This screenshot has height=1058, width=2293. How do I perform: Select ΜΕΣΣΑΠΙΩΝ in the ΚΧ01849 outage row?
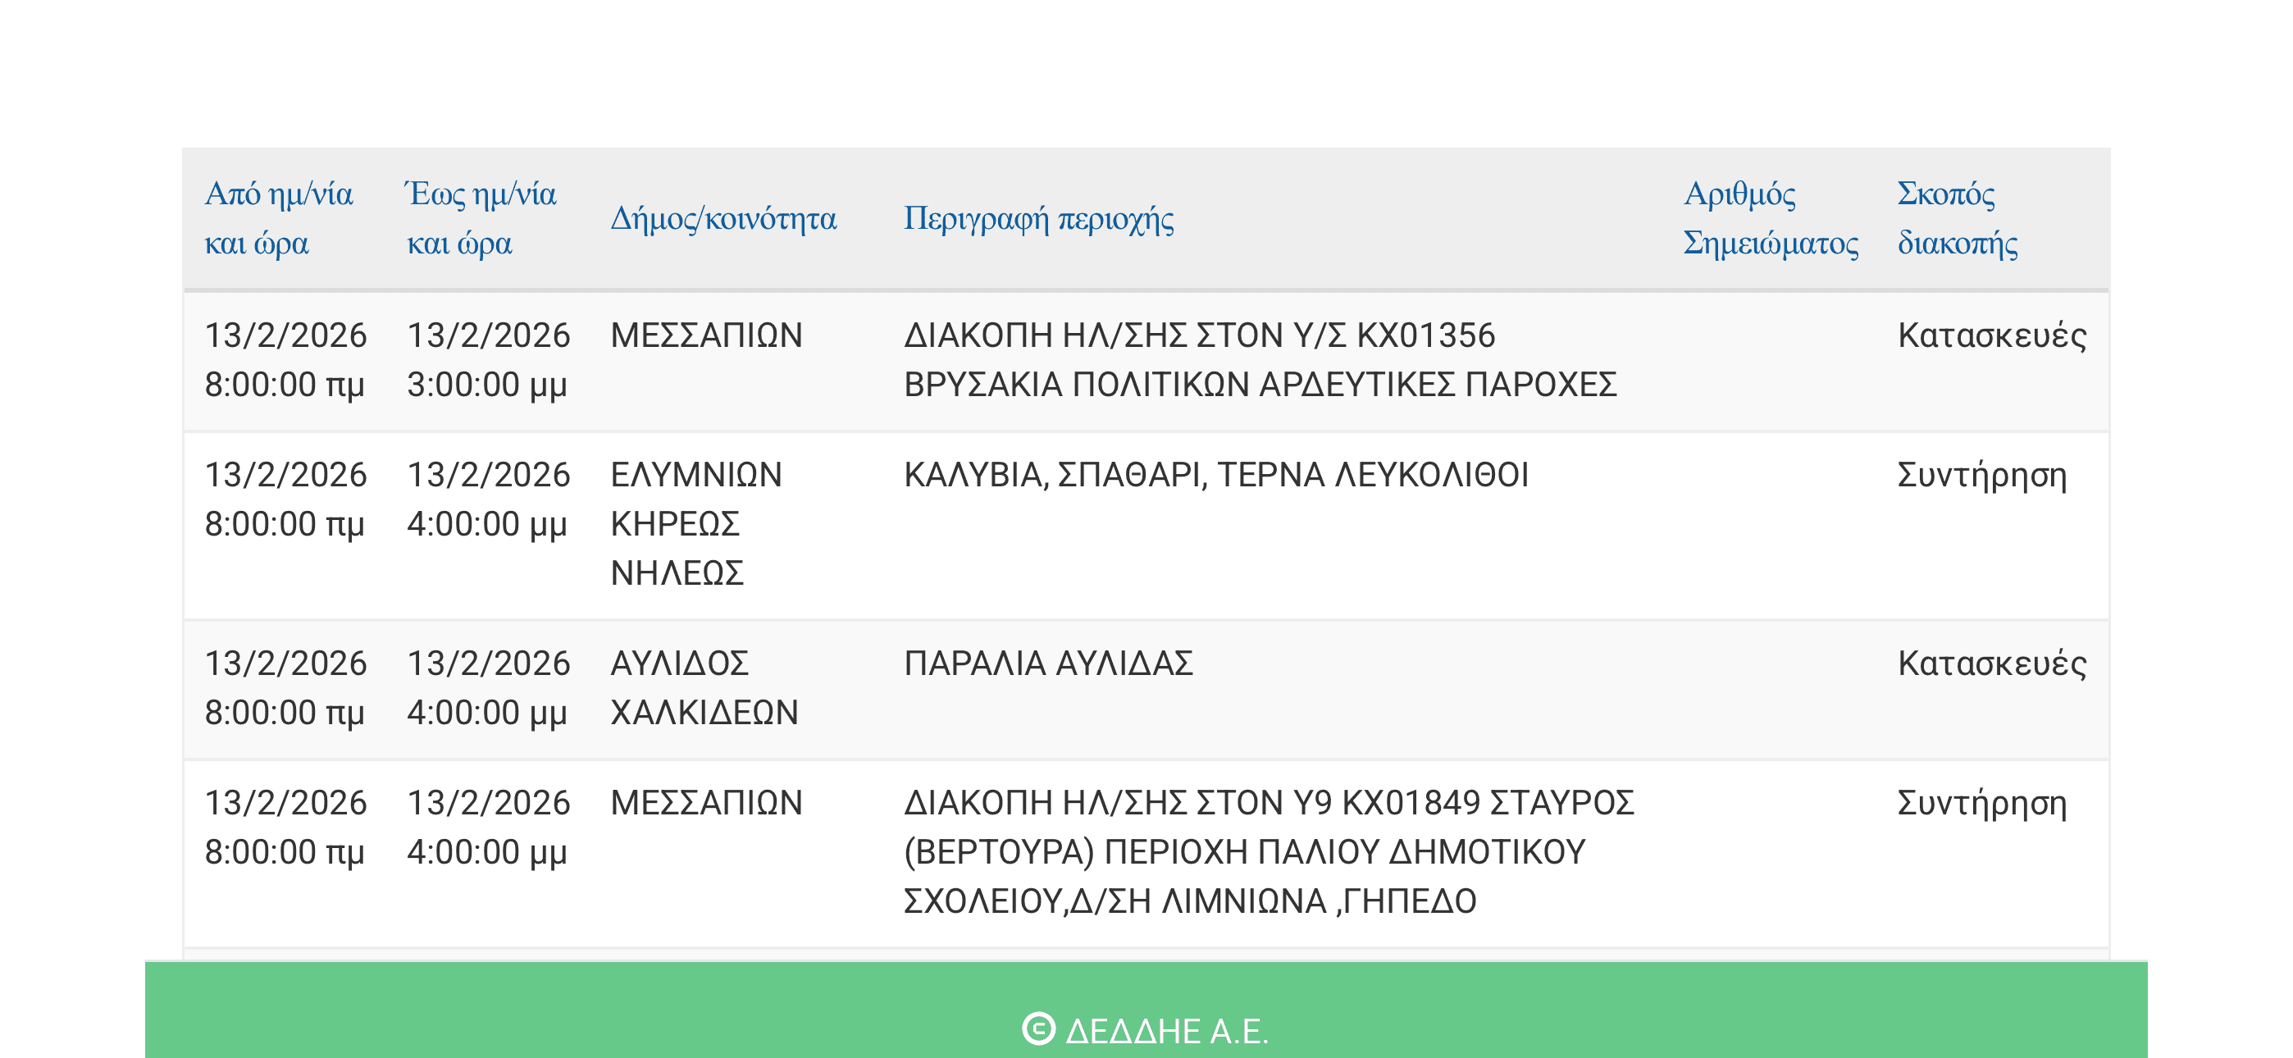click(x=706, y=803)
